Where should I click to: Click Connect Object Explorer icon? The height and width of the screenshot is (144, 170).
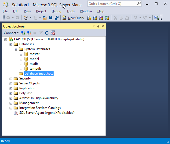[23, 33]
